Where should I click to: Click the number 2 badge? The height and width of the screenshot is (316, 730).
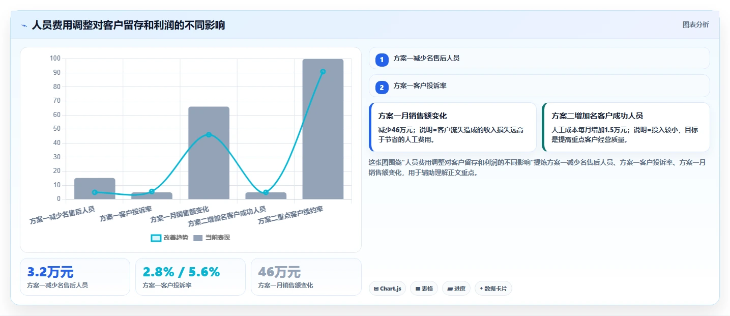[382, 88]
